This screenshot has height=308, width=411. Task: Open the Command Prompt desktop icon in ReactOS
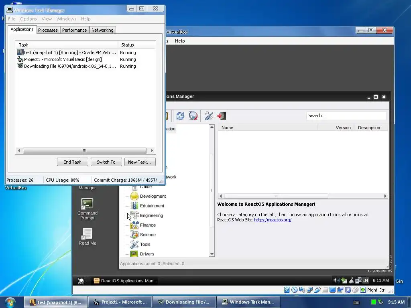[x=87, y=209]
